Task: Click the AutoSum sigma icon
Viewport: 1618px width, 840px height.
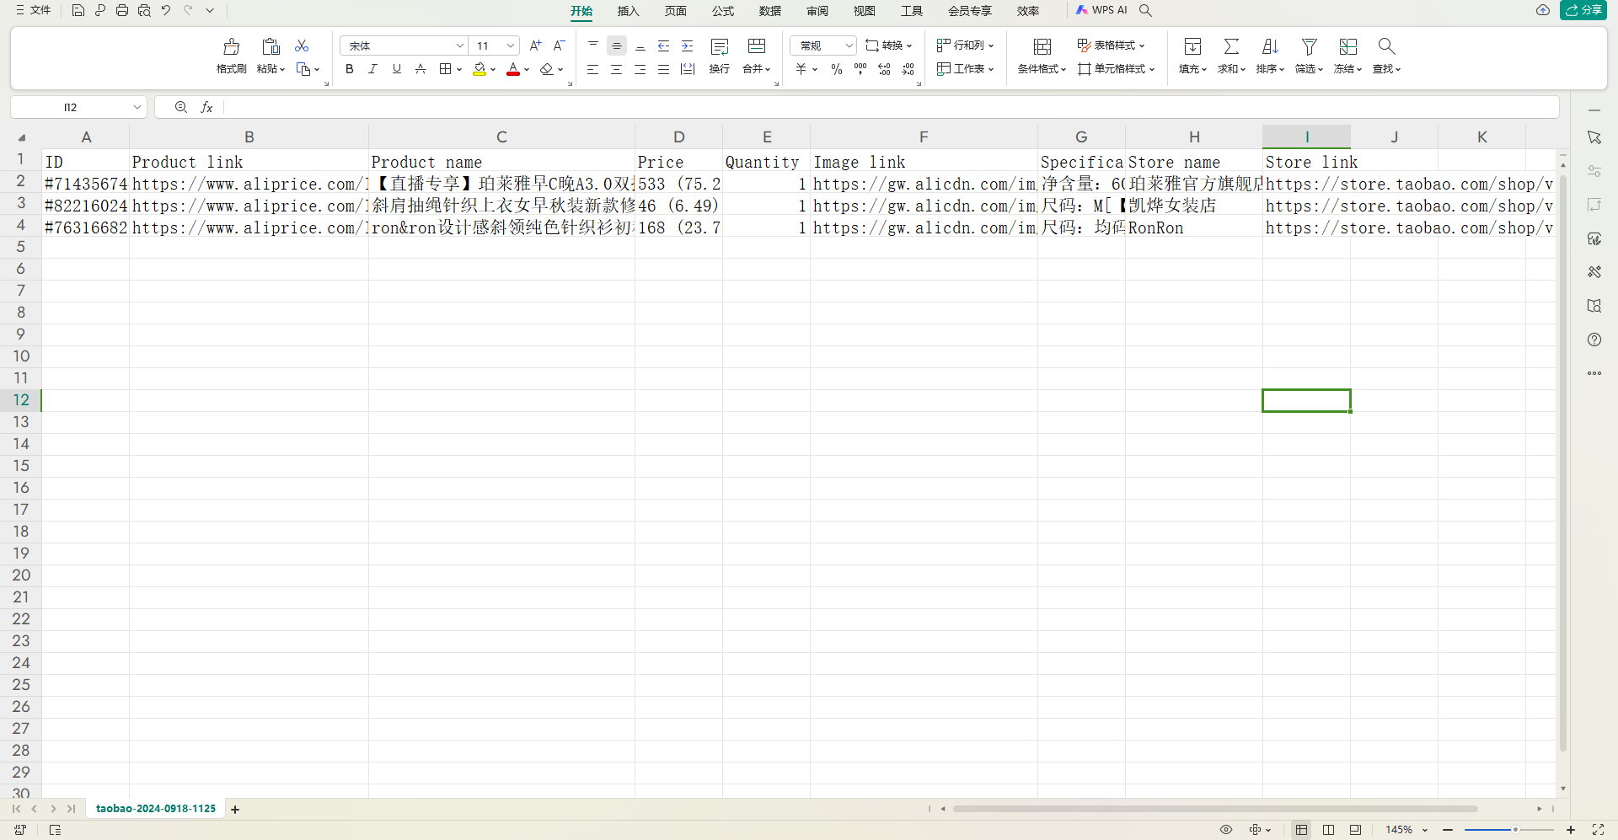Action: (1231, 46)
